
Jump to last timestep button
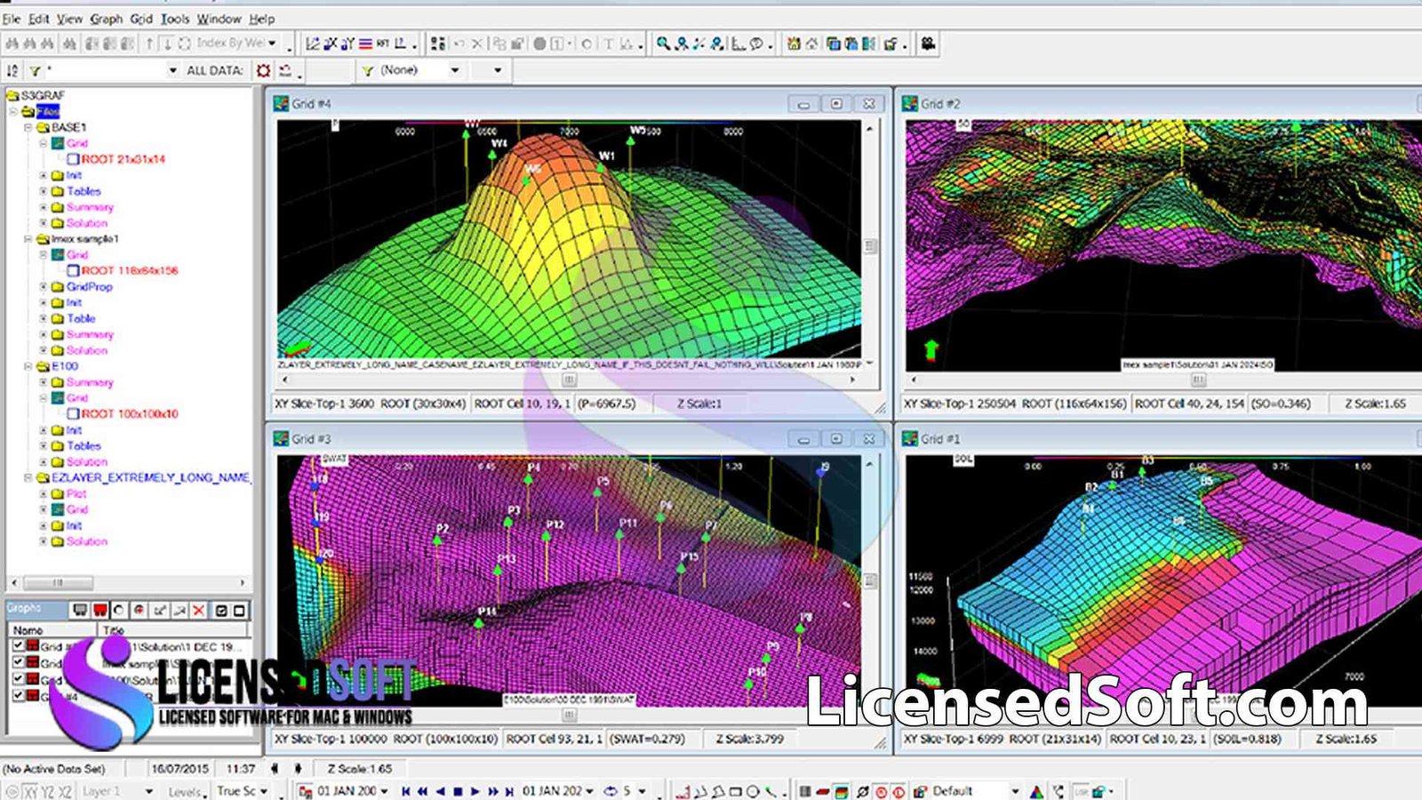pyautogui.click(x=509, y=791)
